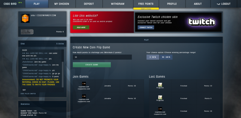Click the Connect Twitch button
241x118 pixels.
coord(146,27)
